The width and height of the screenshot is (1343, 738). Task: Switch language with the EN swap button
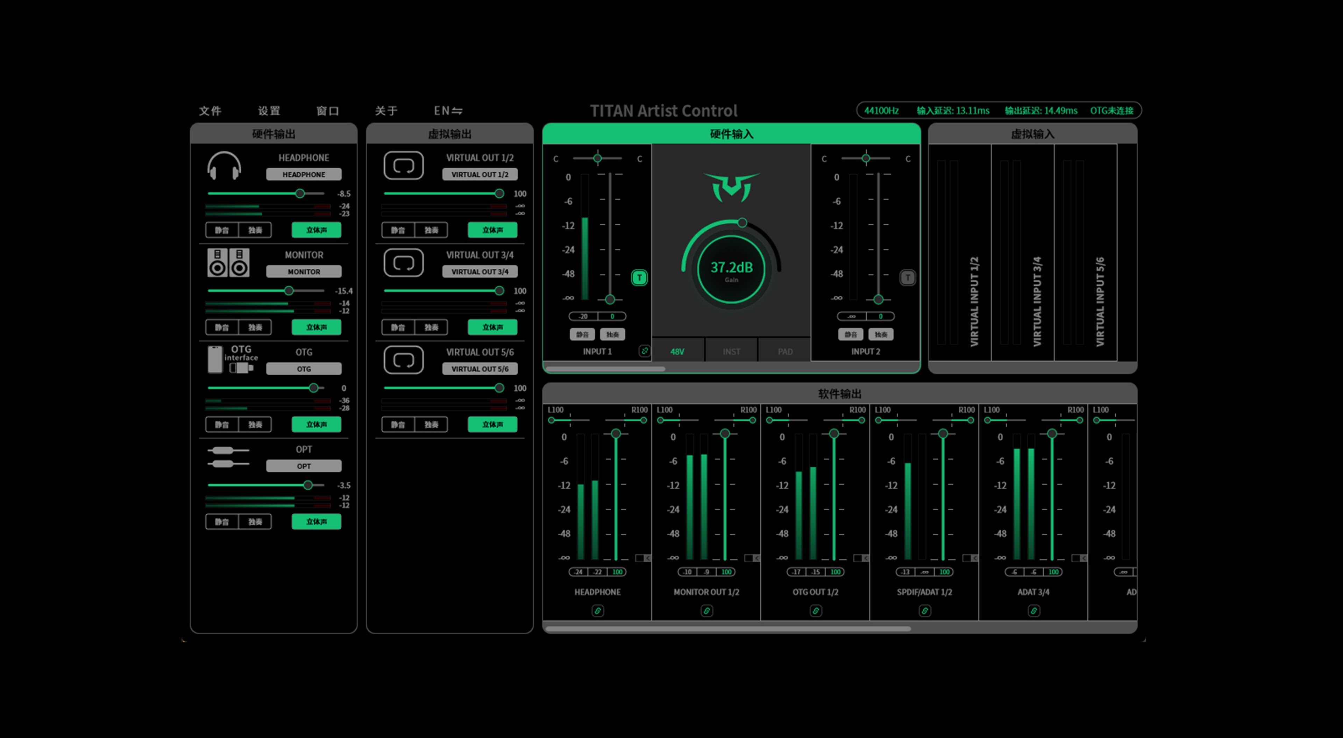pos(448,110)
